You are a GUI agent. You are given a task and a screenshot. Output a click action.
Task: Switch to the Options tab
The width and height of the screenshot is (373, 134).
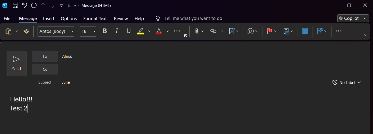(x=69, y=19)
